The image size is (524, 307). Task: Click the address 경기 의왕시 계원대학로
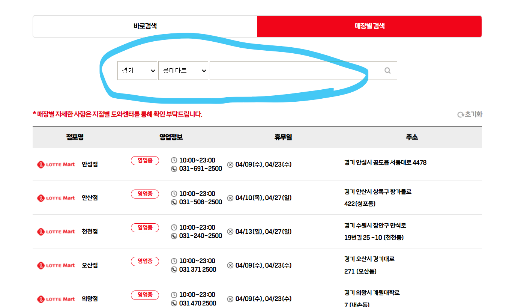372,293
